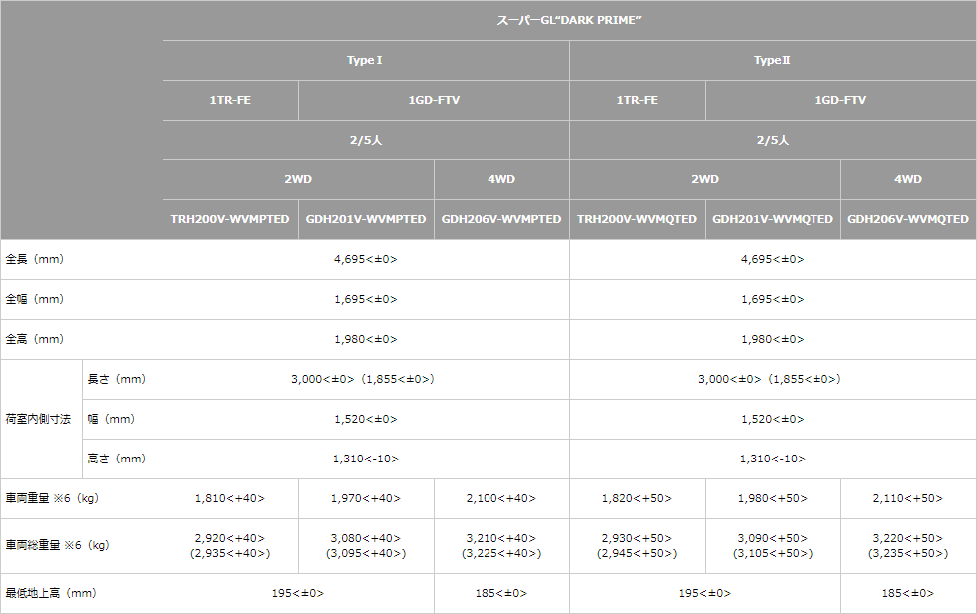
Task: Select Type I 4WD ground clearance 185<±0>
Action: tap(501, 593)
